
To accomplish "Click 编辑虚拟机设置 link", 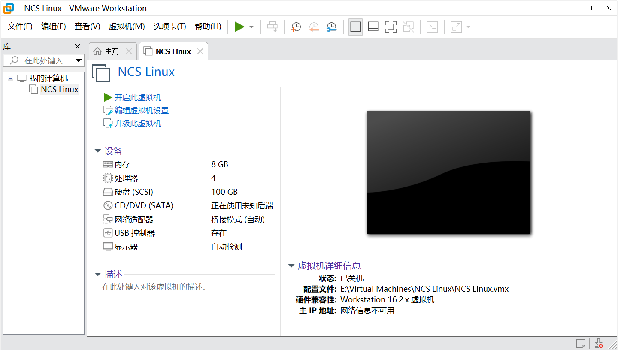I will [x=142, y=111].
